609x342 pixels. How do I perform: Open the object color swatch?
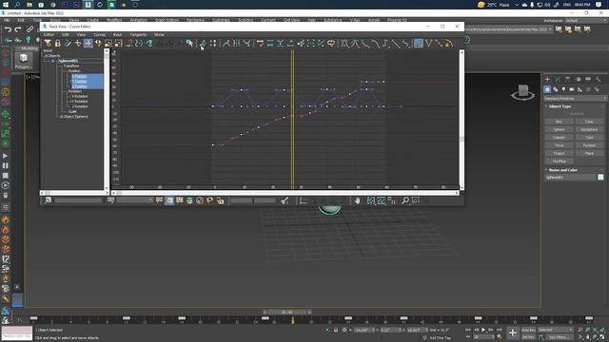[600, 178]
